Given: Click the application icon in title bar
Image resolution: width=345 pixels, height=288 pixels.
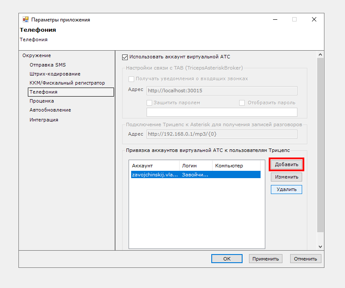Looking at the screenshot, I should pos(25,19).
